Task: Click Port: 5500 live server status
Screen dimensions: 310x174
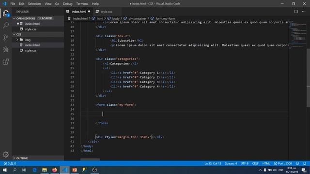Action: [x=283, y=163]
